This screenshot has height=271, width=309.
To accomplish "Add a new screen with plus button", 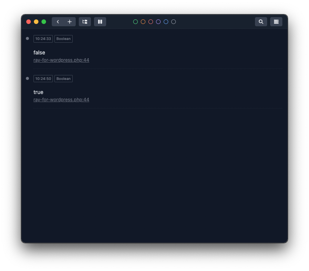I will [70, 22].
